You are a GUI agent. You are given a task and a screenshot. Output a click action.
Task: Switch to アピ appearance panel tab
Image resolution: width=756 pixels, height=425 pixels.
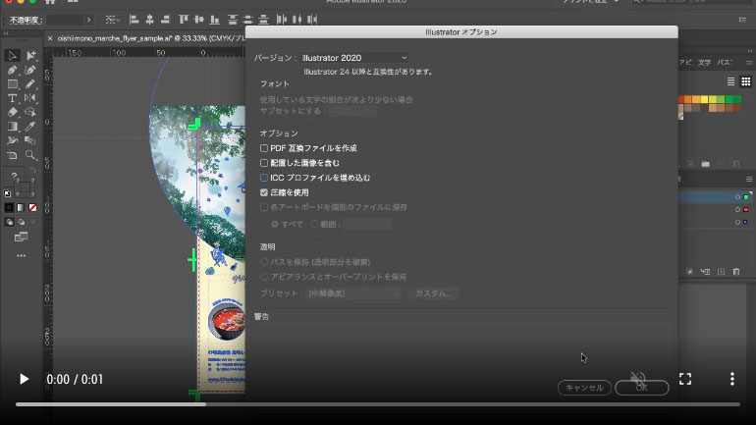coord(685,63)
